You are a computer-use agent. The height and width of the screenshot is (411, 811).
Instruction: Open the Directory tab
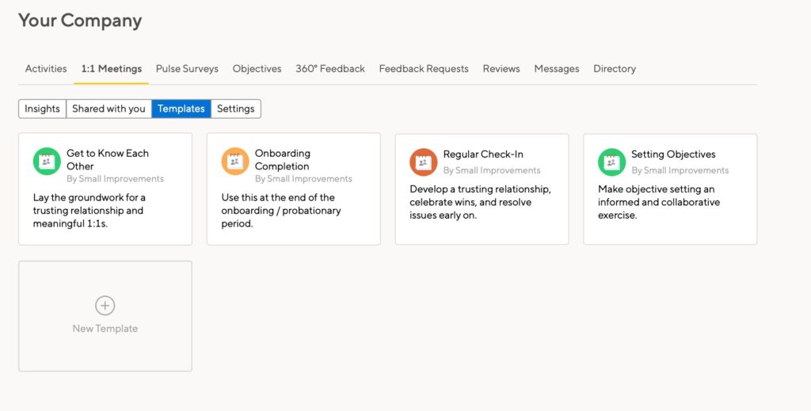[x=615, y=69]
